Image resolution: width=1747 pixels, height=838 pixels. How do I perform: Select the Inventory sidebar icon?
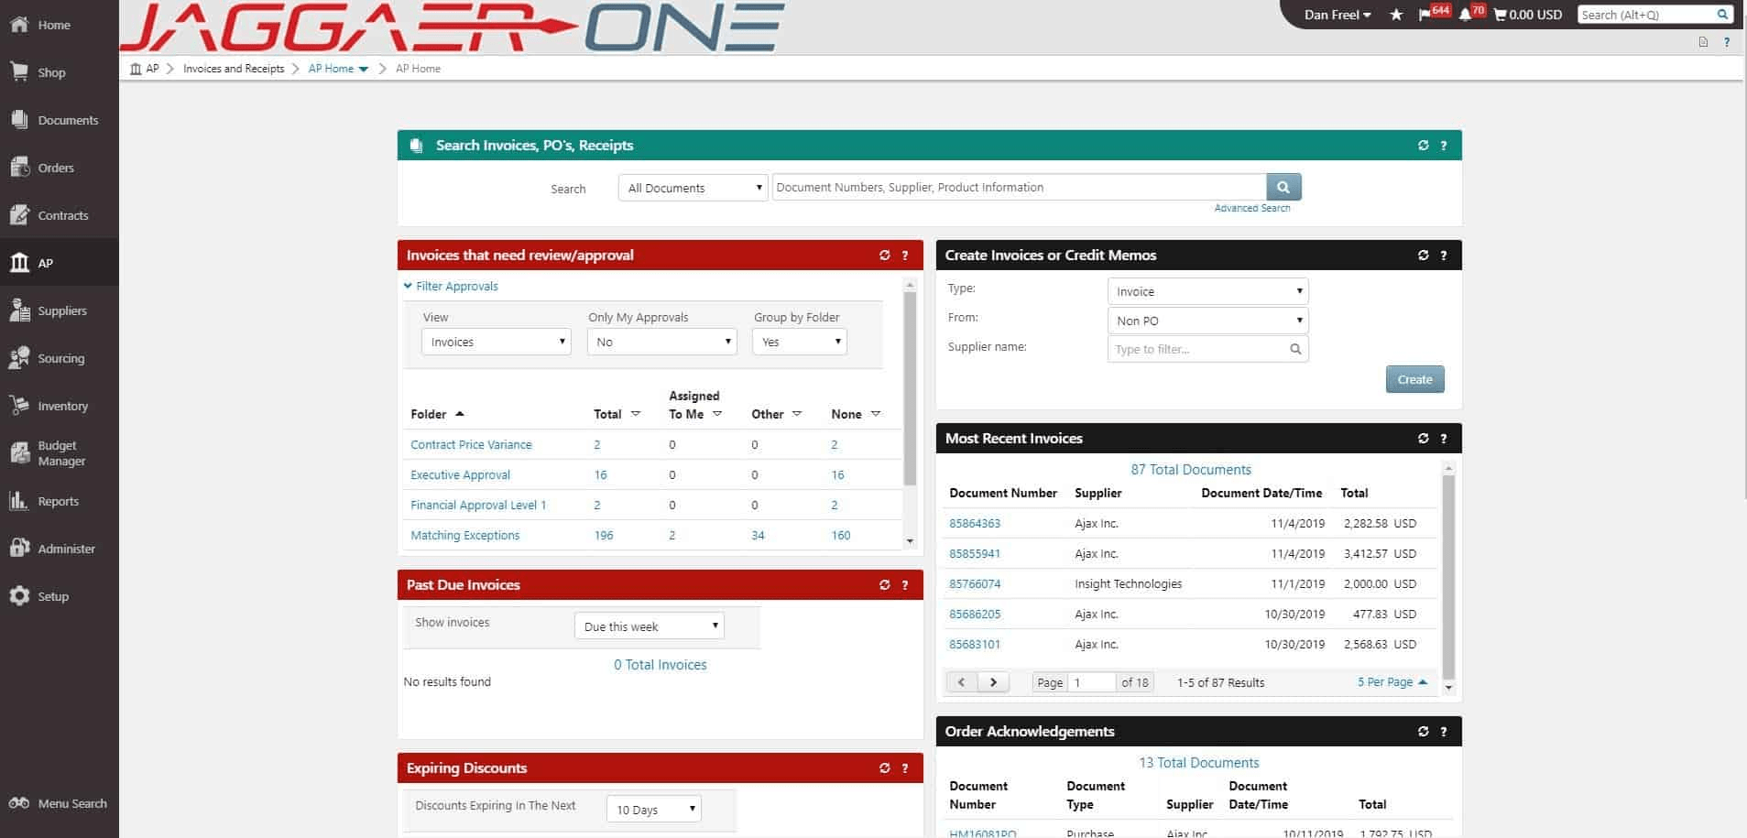pos(61,406)
